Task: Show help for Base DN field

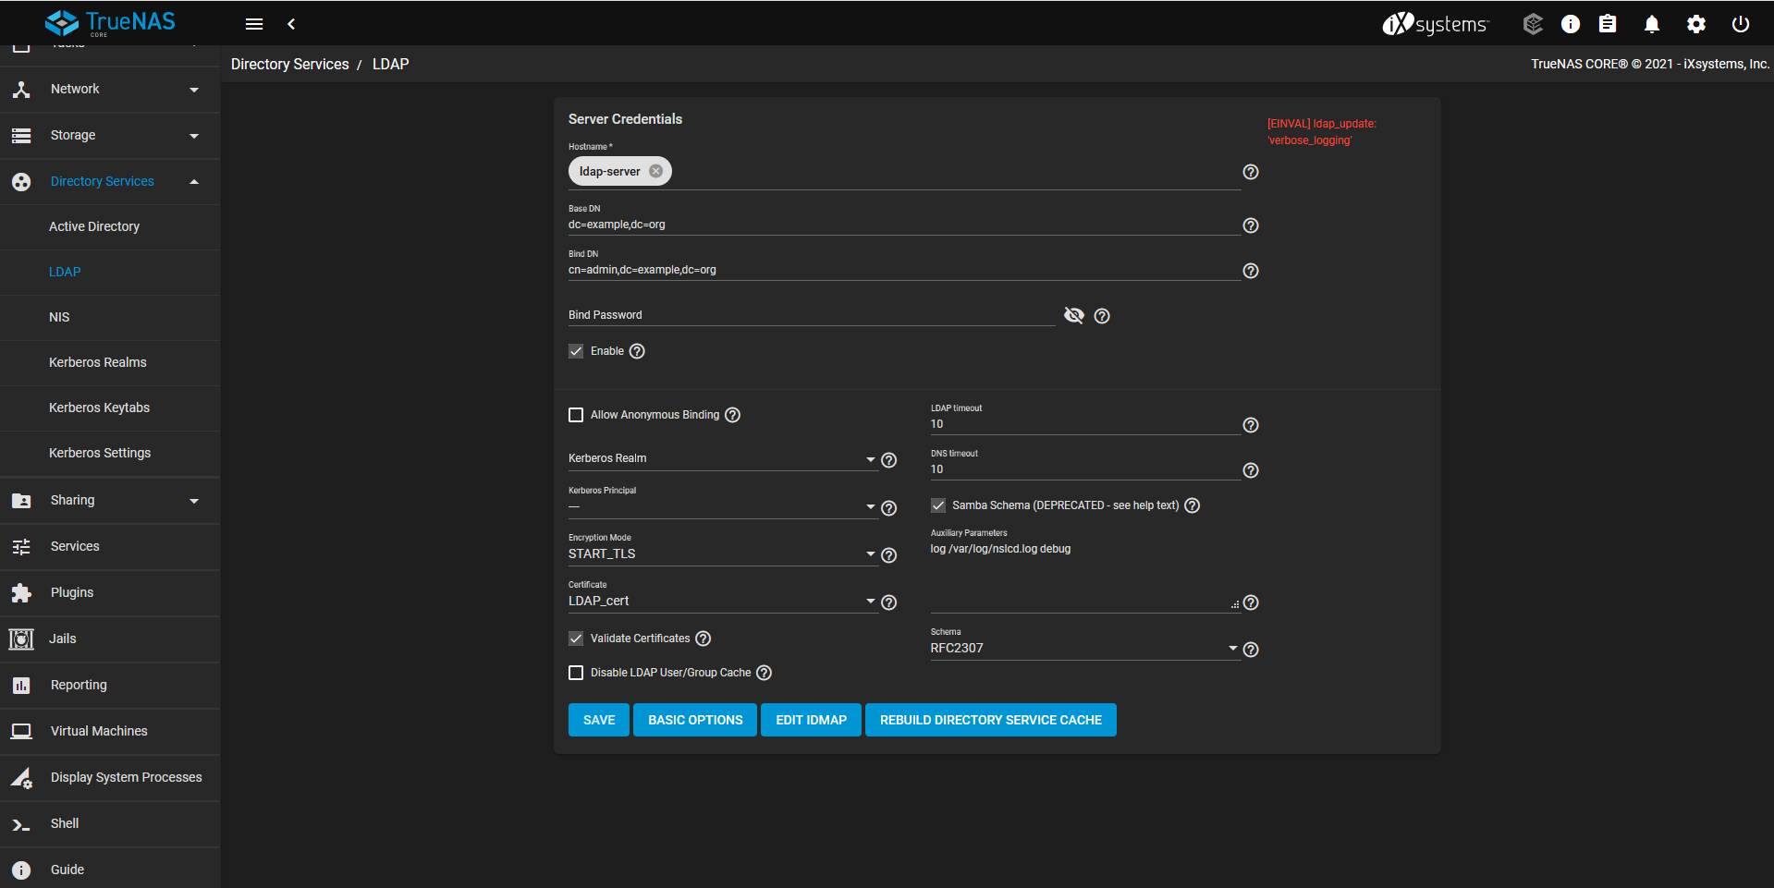Action: 1251,225
